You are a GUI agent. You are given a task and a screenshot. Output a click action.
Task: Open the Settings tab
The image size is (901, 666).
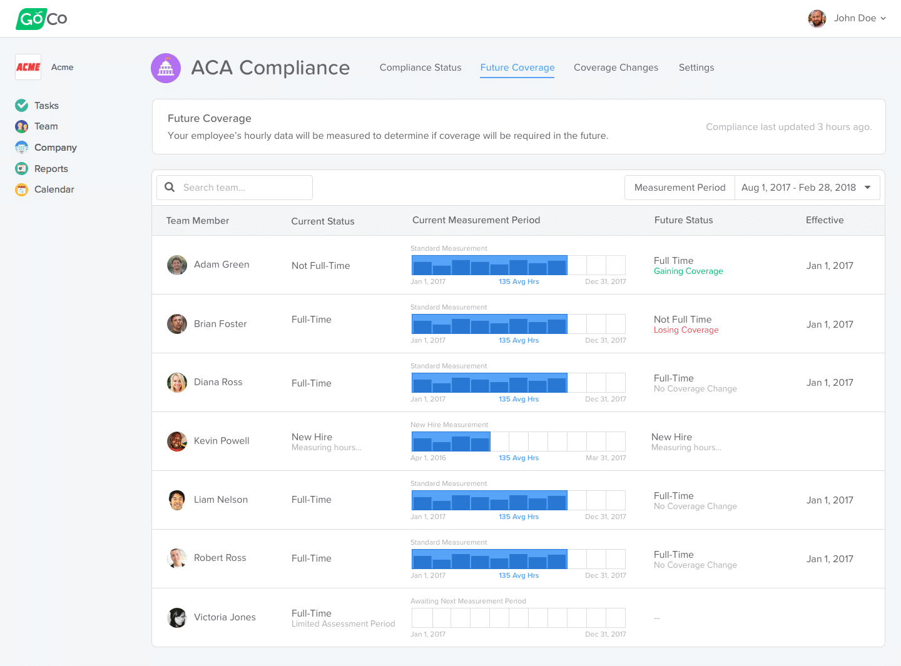point(696,68)
